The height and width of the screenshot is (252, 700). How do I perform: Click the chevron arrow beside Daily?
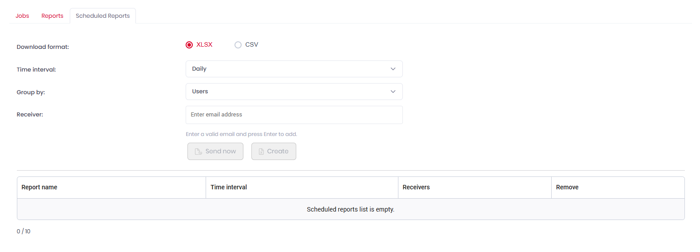click(393, 69)
